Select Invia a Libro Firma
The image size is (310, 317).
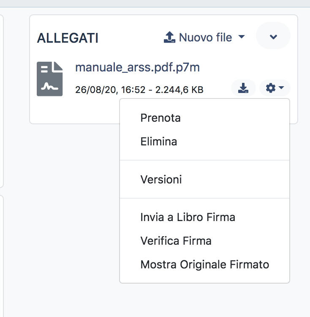[x=188, y=217]
